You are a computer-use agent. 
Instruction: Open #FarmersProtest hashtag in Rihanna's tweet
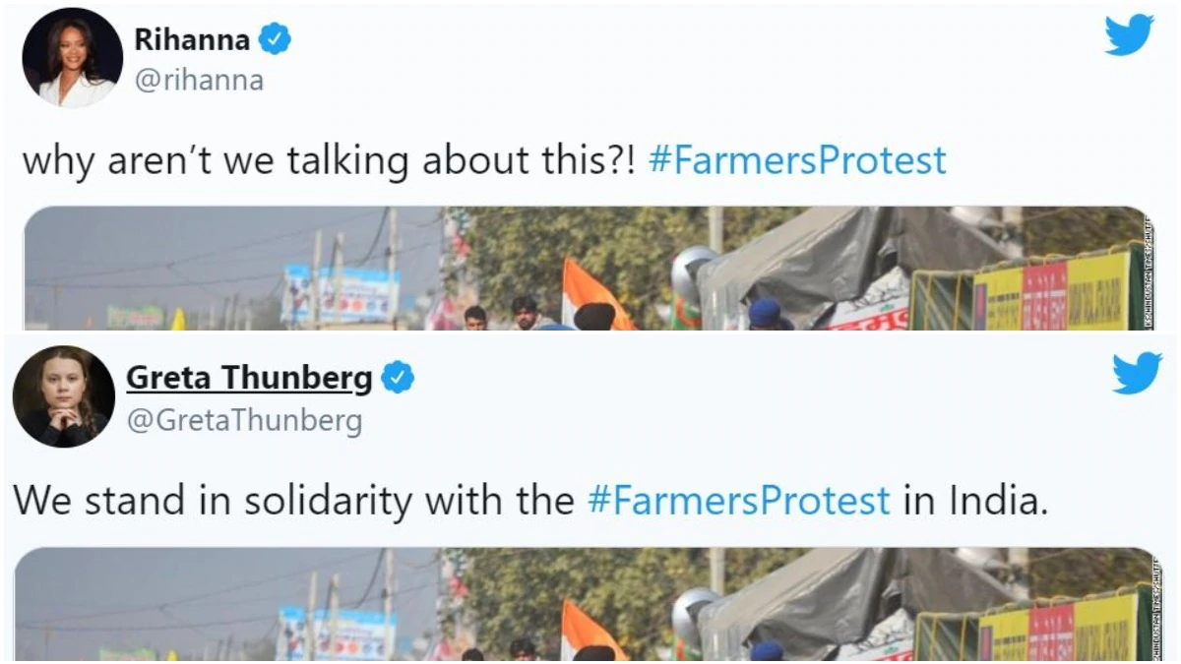[x=798, y=159]
